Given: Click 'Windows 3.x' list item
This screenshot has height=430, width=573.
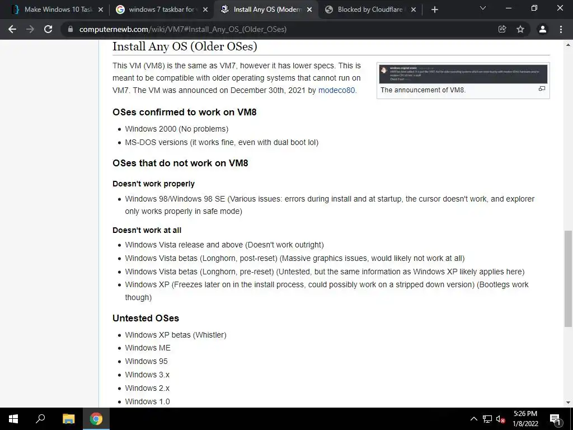Looking at the screenshot, I should pos(147,375).
